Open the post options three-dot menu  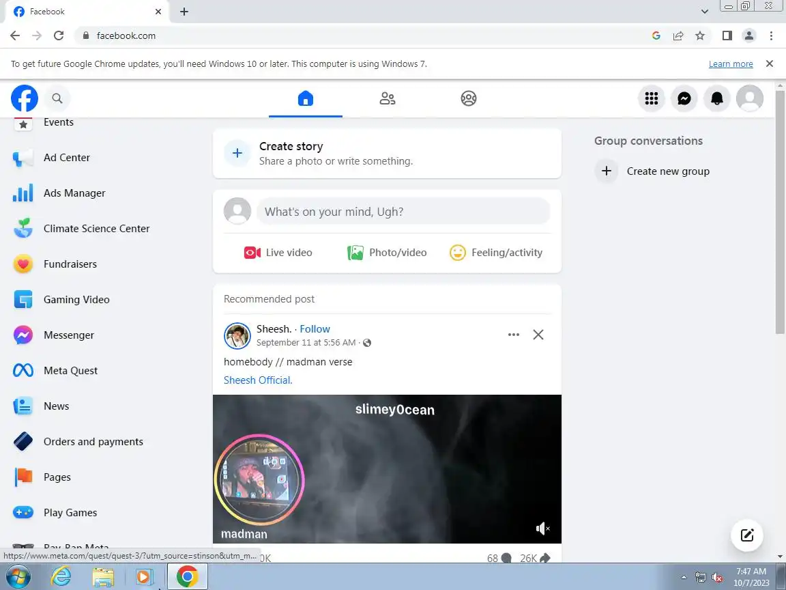[513, 335]
